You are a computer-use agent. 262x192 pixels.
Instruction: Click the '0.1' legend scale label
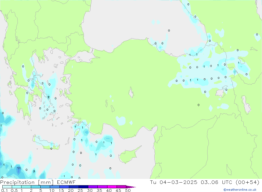pos(4,190)
